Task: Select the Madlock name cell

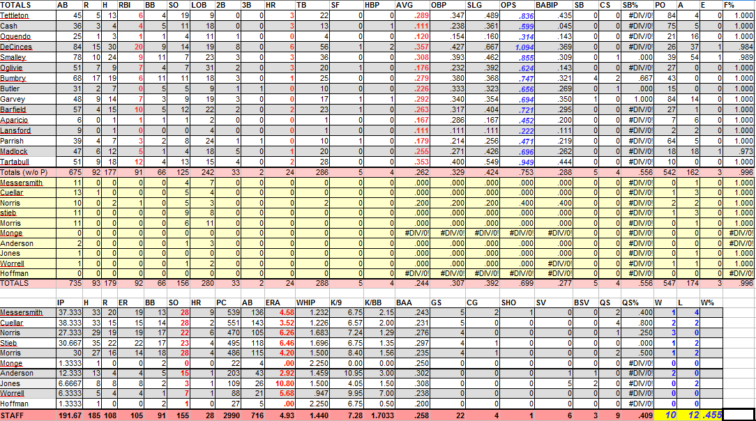Action: [28, 151]
